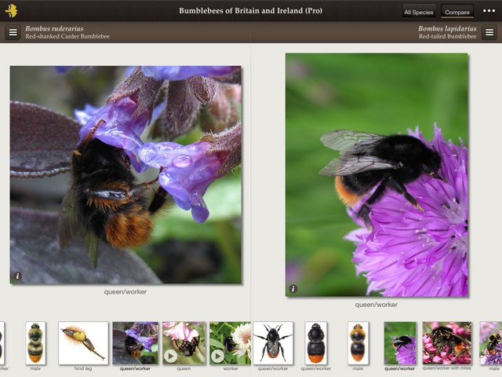Click queen/worker caption under the ruderarius photo
This screenshot has width=502, height=377.
coord(125,291)
